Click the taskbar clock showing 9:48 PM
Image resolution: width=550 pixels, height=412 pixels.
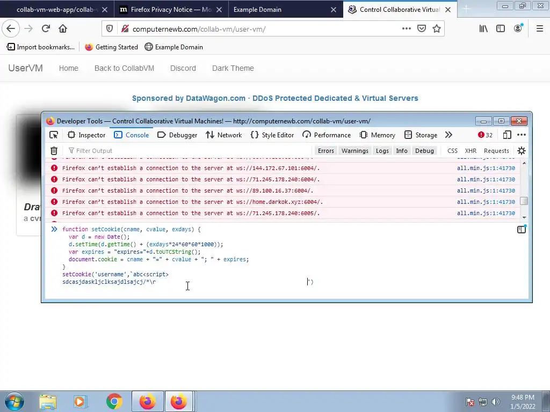(523, 402)
